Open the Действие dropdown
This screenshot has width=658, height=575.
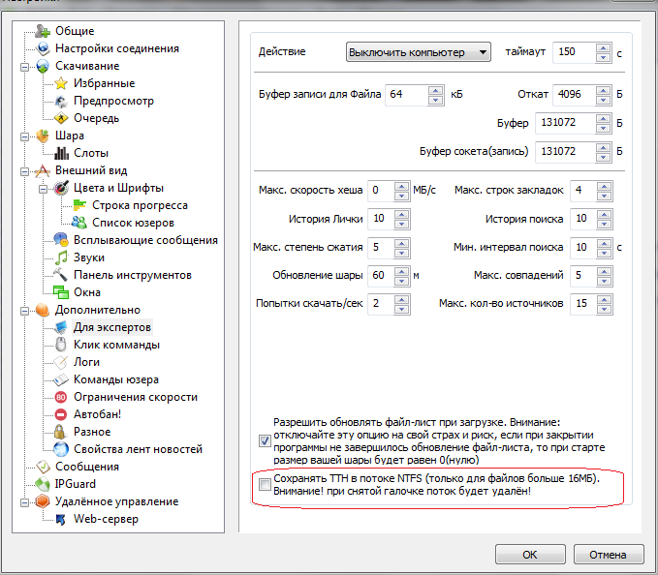pos(418,52)
